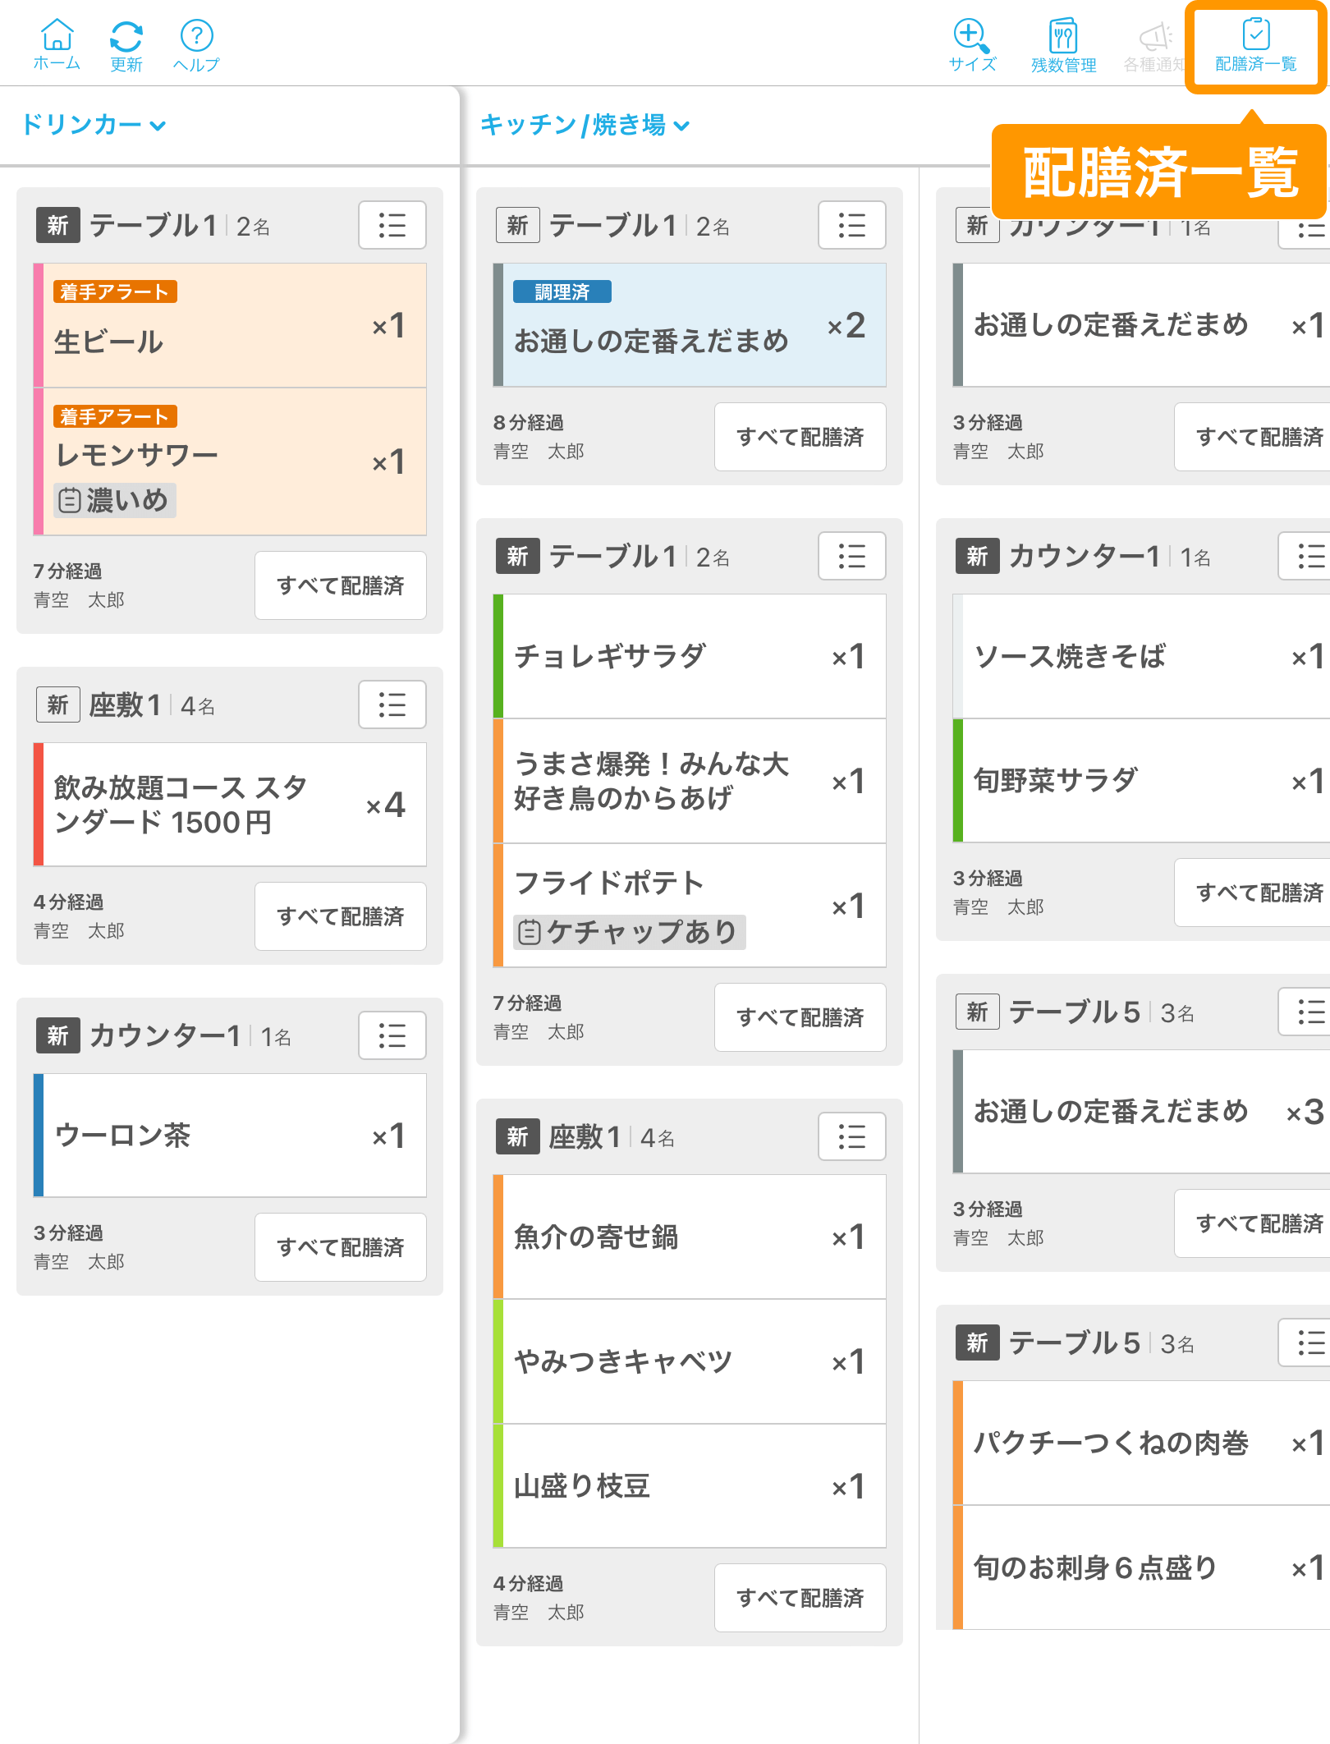Tap the 更新 refresh icon

(126, 45)
